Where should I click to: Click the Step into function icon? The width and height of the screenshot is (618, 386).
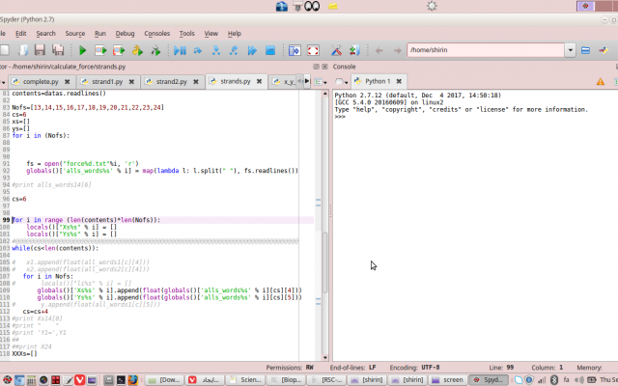pyautogui.click(x=216, y=50)
